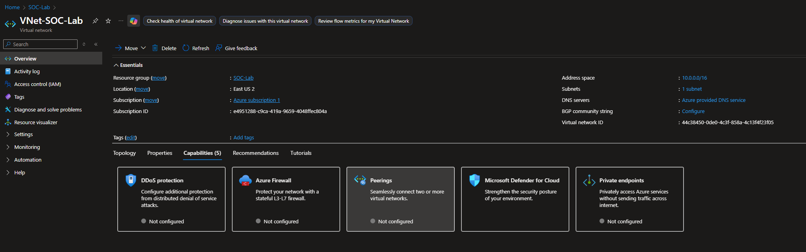This screenshot has height=252, width=806.
Task: Click Check health of virtual network button
Action: tap(179, 21)
